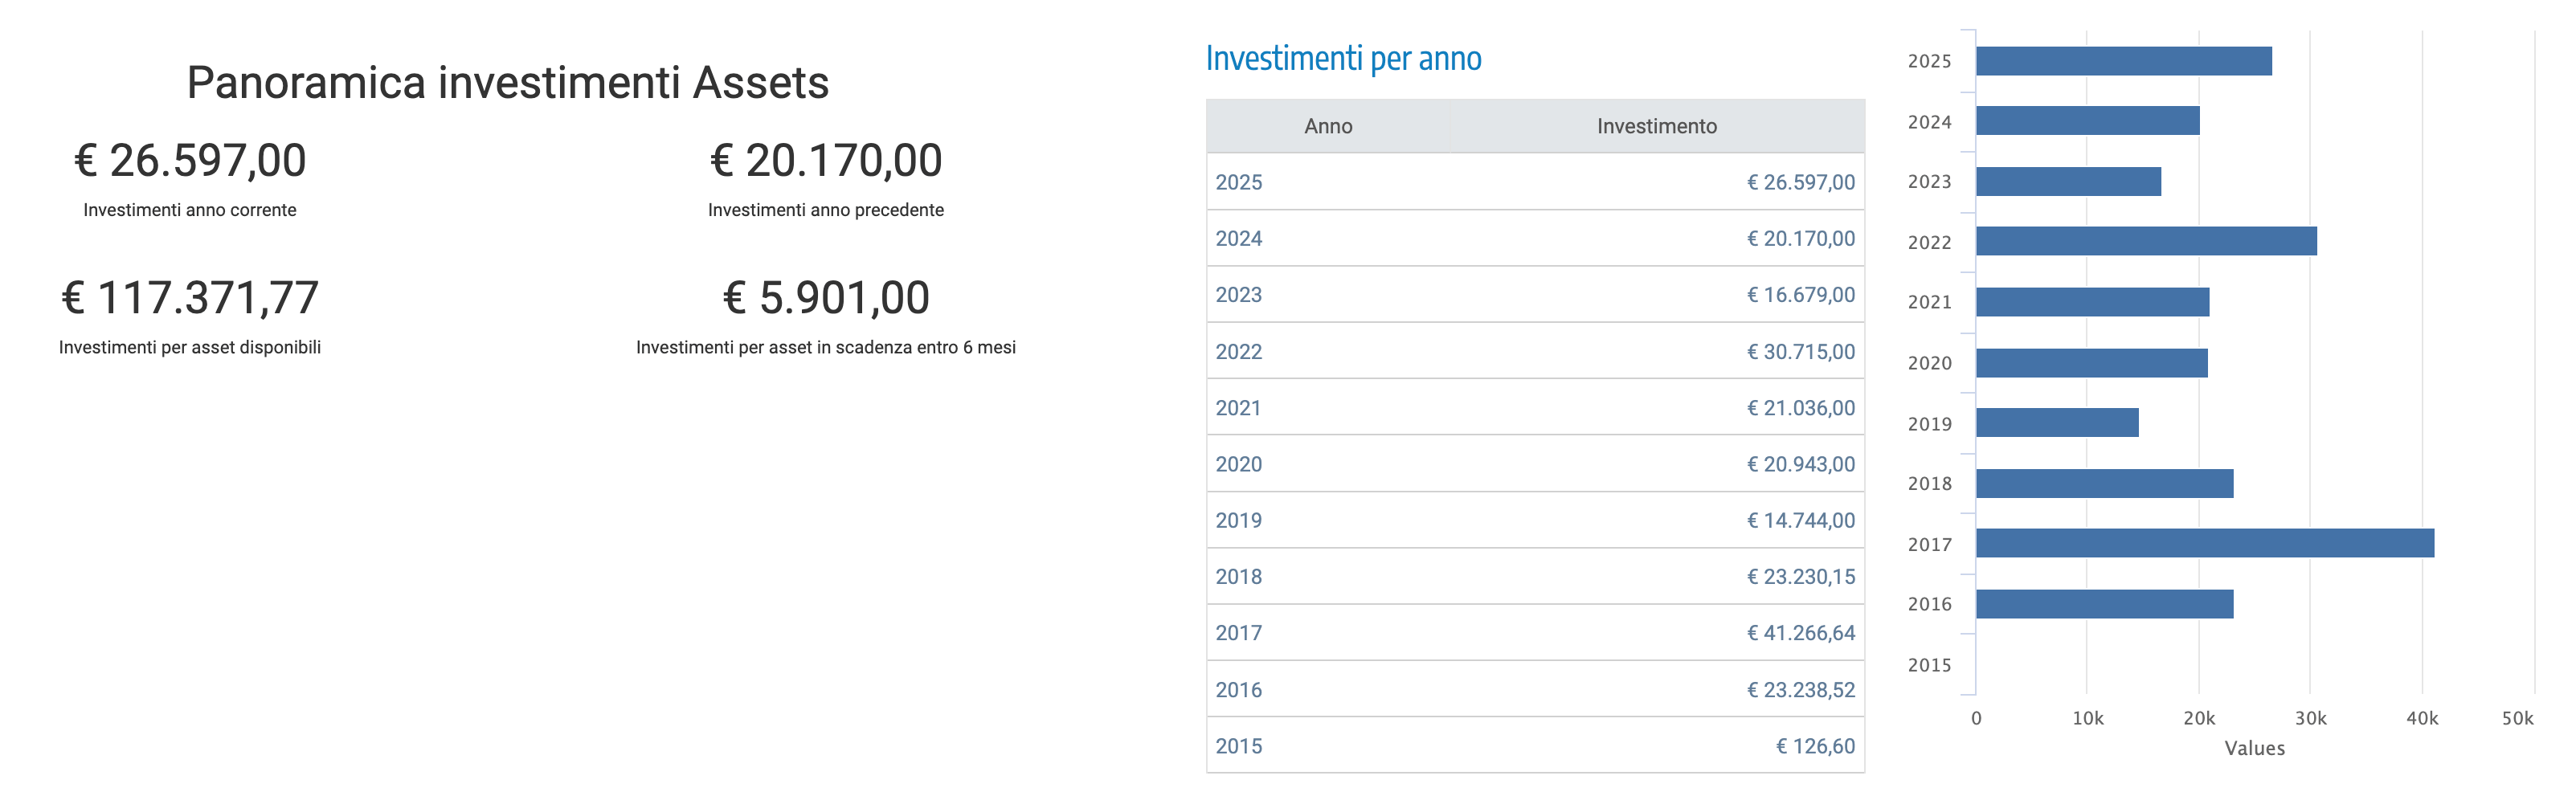Select the € 5.901,00 expiring assets figure
Image resolution: width=2576 pixels, height=792 pixels.
826,297
